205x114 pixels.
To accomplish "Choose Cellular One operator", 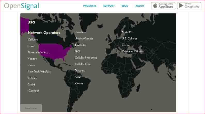I will pyautogui.click(x=83, y=64).
